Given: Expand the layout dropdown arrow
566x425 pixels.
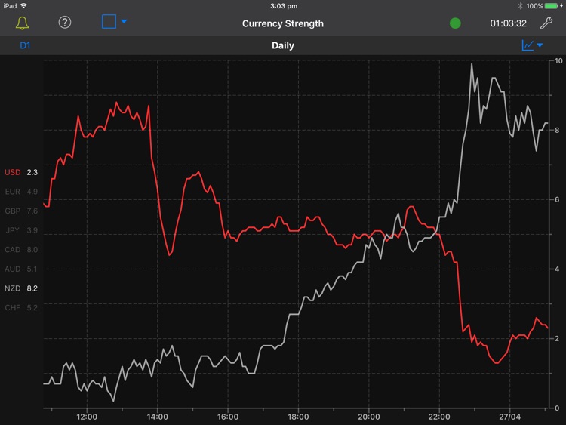Looking at the screenshot, I should point(124,21).
